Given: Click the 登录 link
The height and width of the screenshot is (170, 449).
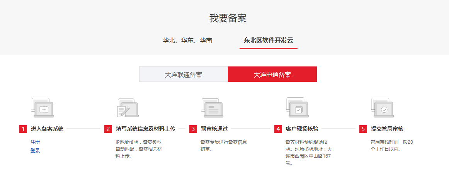Looking at the screenshot, I should point(35,151).
